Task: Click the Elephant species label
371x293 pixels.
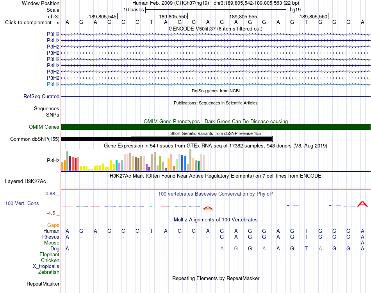Action: click(49, 254)
